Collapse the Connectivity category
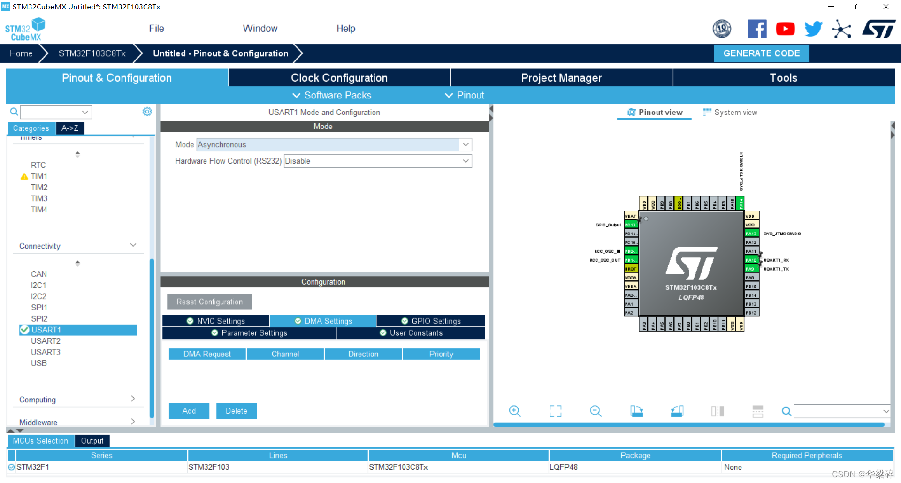901x483 pixels. coord(133,245)
